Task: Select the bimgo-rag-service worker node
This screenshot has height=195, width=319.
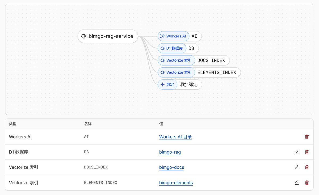Action: pyautogui.click(x=108, y=36)
